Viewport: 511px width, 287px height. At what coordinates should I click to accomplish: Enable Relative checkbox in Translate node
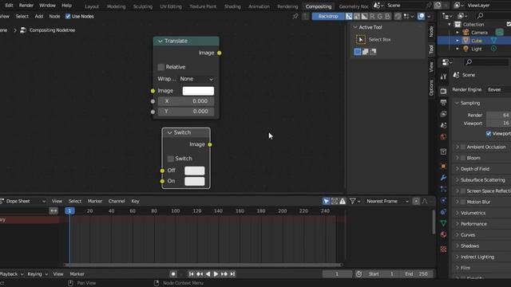click(x=161, y=67)
